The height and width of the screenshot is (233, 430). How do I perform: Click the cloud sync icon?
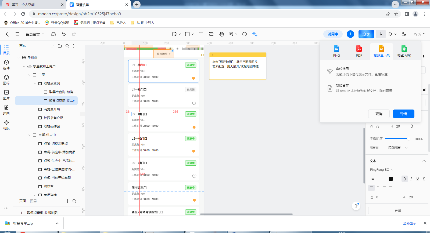pos(53,34)
